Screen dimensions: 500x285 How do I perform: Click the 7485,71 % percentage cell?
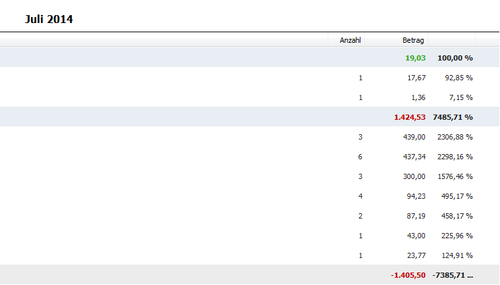click(453, 117)
